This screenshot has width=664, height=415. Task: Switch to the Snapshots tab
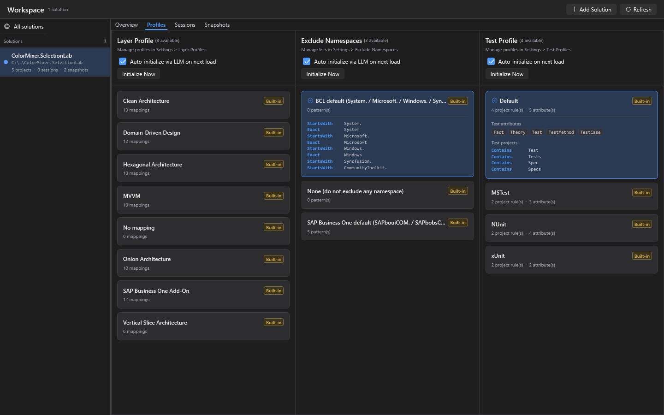click(217, 25)
